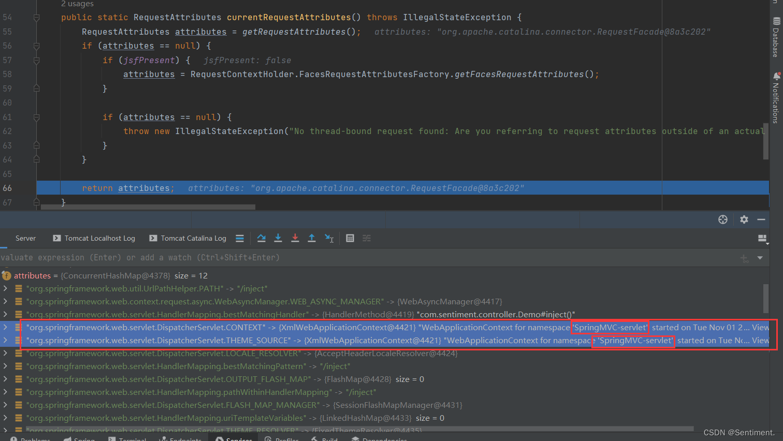The image size is (783, 441).
Task: Click map entry icon of LOCALE_RESOLVER row
Action: pyautogui.click(x=19, y=354)
